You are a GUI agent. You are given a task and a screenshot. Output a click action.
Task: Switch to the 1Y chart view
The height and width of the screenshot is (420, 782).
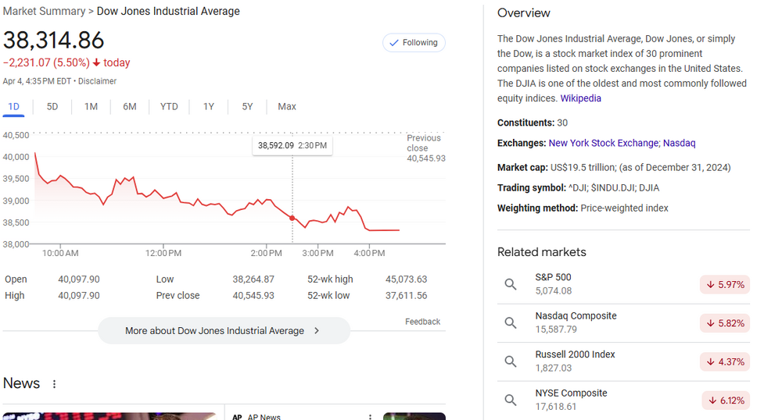click(x=209, y=107)
